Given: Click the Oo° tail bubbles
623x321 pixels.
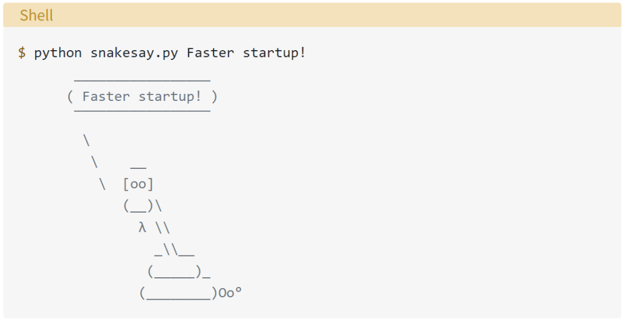Looking at the screenshot, I should pos(230,293).
